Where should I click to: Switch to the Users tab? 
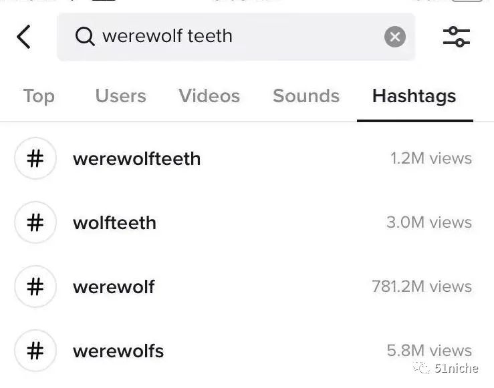(120, 96)
